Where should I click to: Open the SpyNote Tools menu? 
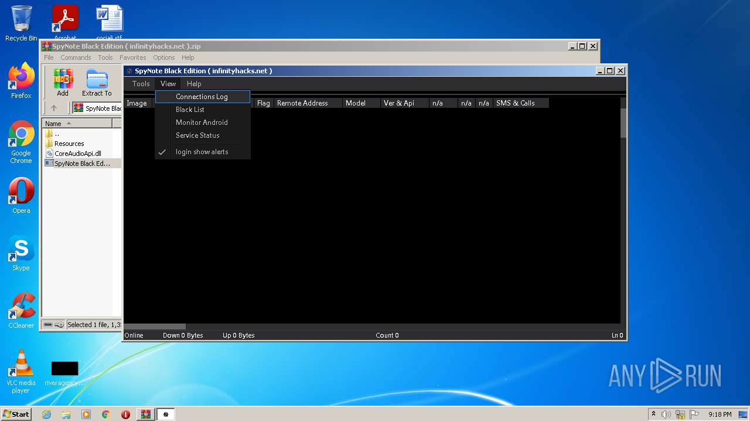141,84
